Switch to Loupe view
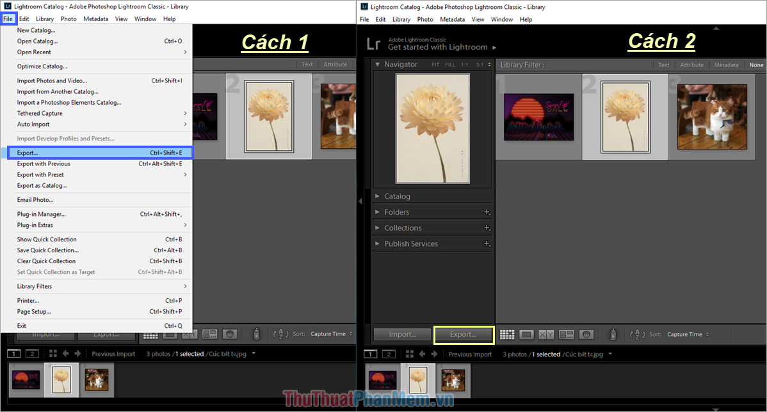This screenshot has width=767, height=412. [x=526, y=334]
